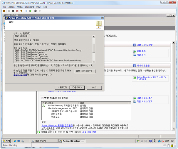This screenshot has width=178, height=149.
Task: Click the green refresh icon by last refresh
Action: pos(38,132)
